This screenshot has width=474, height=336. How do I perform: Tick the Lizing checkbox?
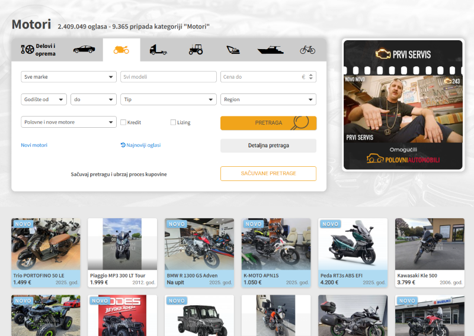click(x=173, y=122)
